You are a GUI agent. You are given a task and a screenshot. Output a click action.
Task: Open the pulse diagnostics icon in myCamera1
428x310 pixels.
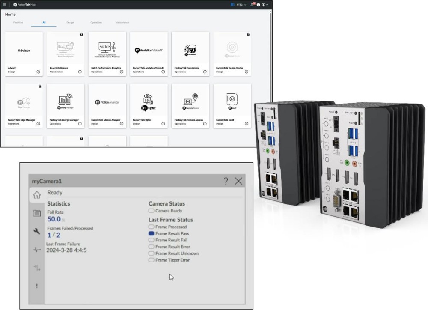37,250
